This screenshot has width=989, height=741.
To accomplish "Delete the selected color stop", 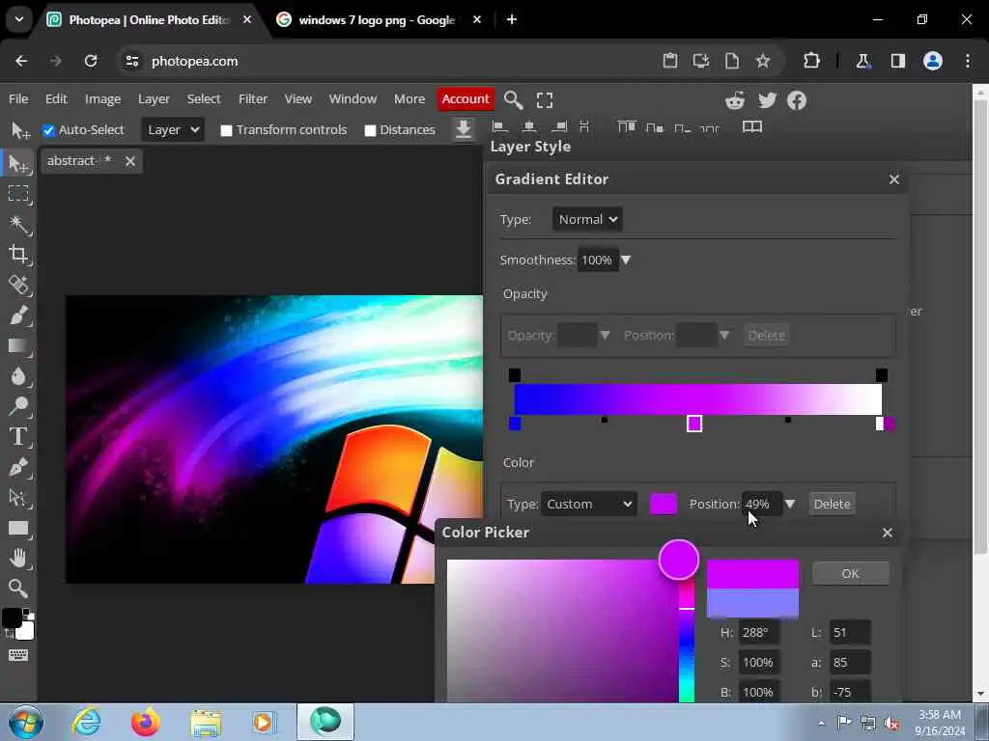I will click(x=832, y=504).
